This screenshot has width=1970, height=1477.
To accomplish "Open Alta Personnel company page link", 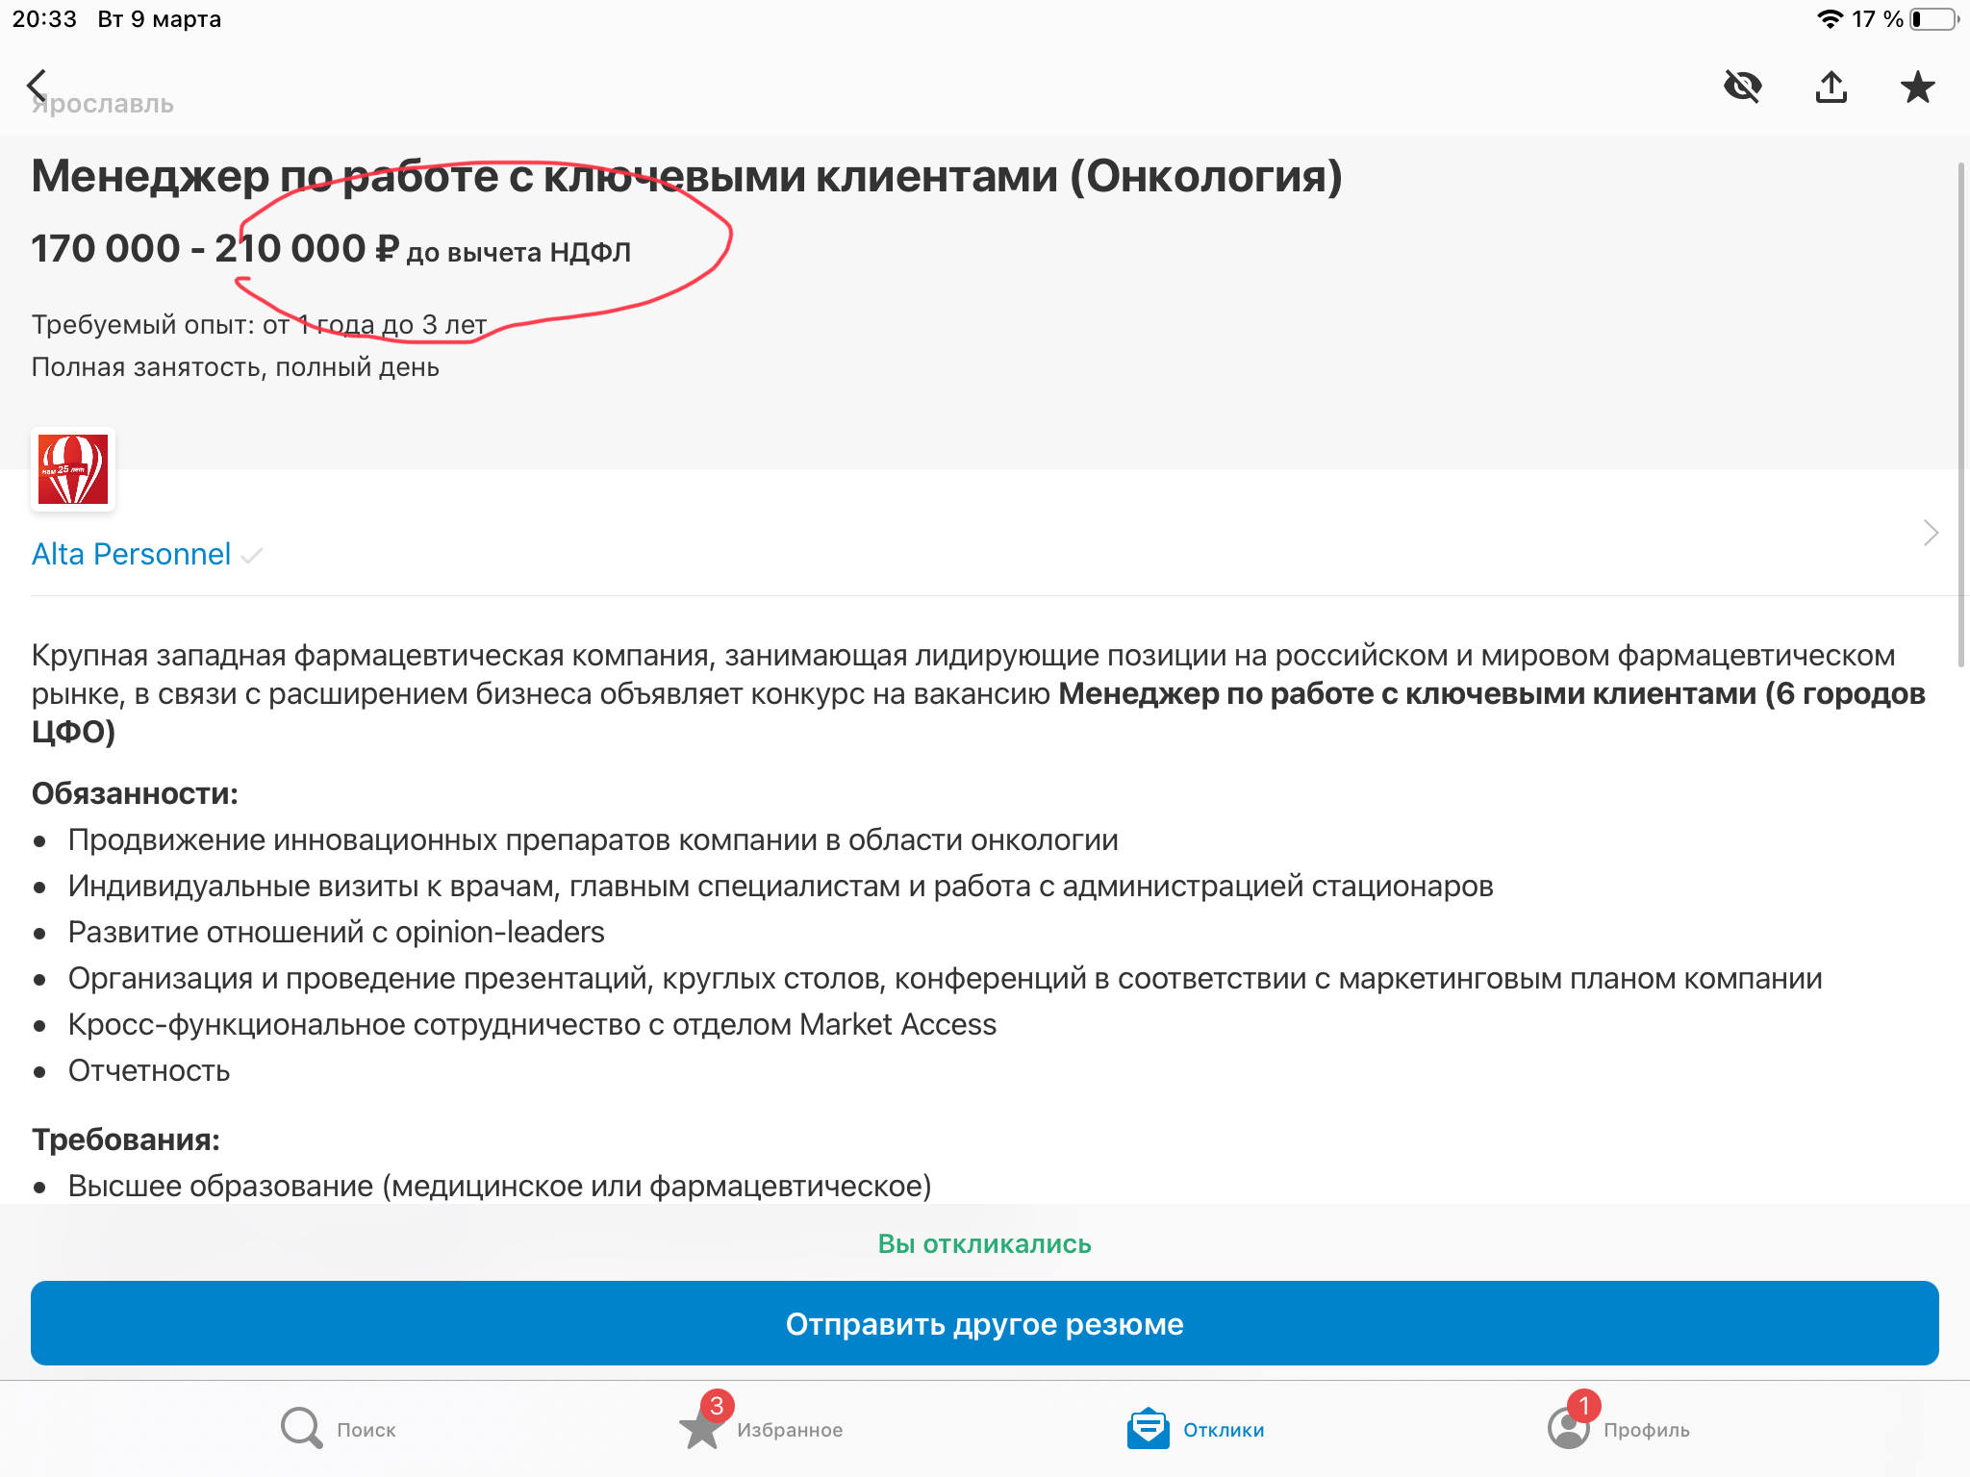I will (131, 555).
